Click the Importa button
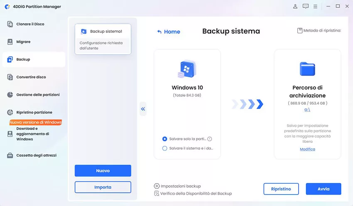 (x=103, y=187)
